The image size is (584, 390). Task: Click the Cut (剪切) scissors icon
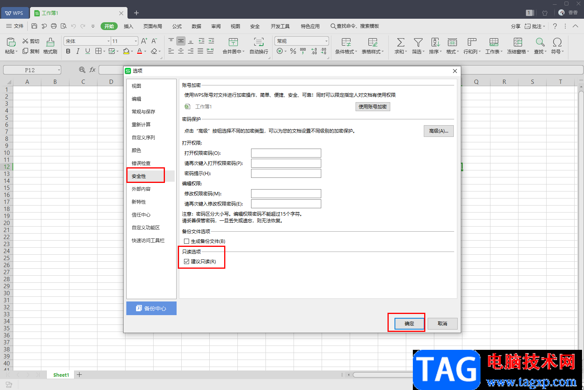pyautogui.click(x=25, y=41)
